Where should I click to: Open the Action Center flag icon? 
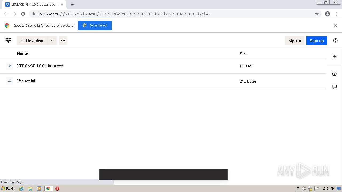point(317,189)
